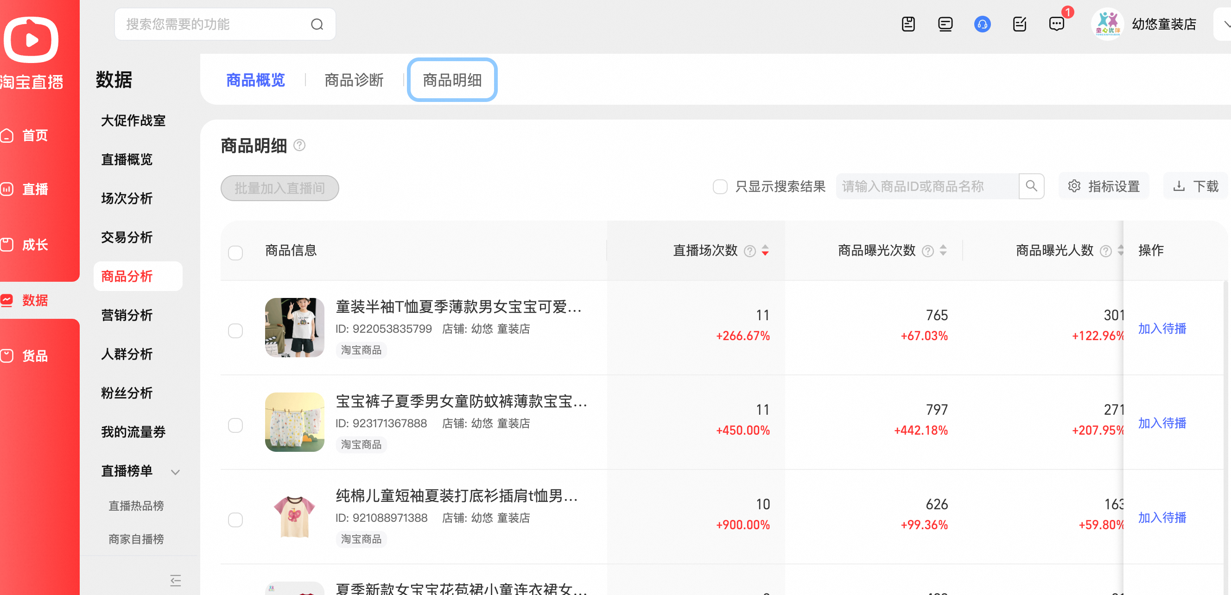This screenshot has height=595, width=1231.
Task: Click the 批量加入直播间 button
Action: (279, 188)
